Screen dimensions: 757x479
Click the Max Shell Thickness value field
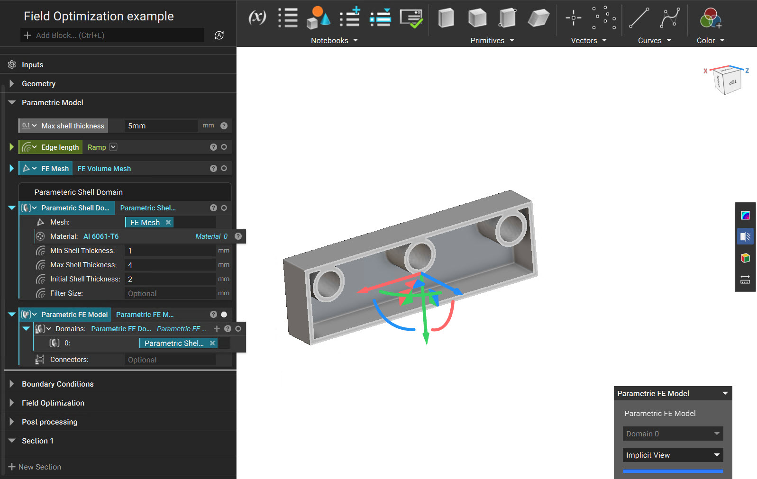pyautogui.click(x=171, y=265)
